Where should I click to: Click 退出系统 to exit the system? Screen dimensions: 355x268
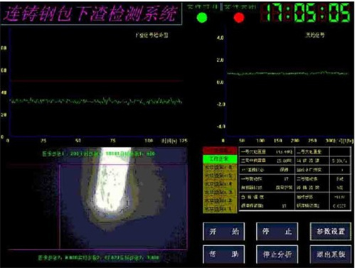331,254
